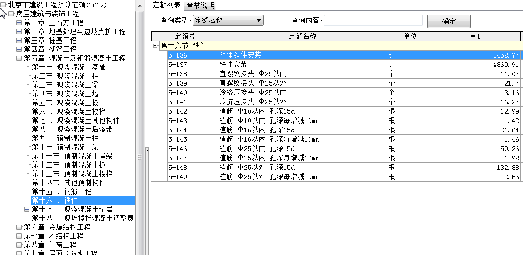Expand 第八章 门窗工程 chapter

tap(19, 245)
